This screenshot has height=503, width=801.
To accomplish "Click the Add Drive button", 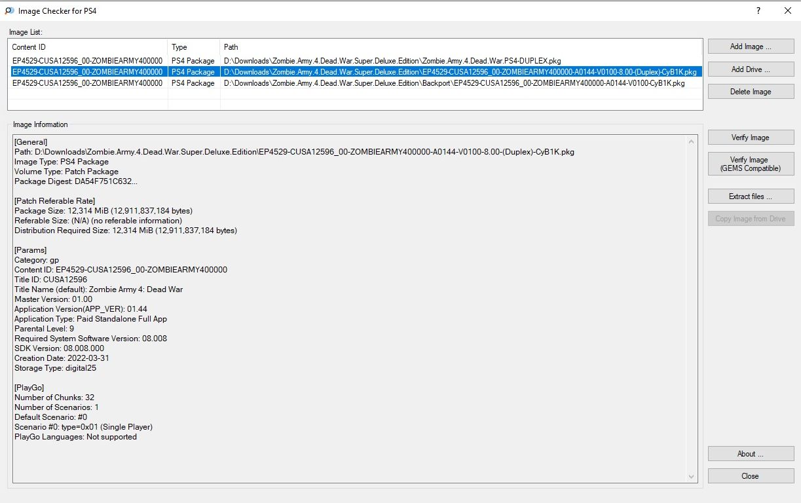I will pyautogui.click(x=751, y=69).
